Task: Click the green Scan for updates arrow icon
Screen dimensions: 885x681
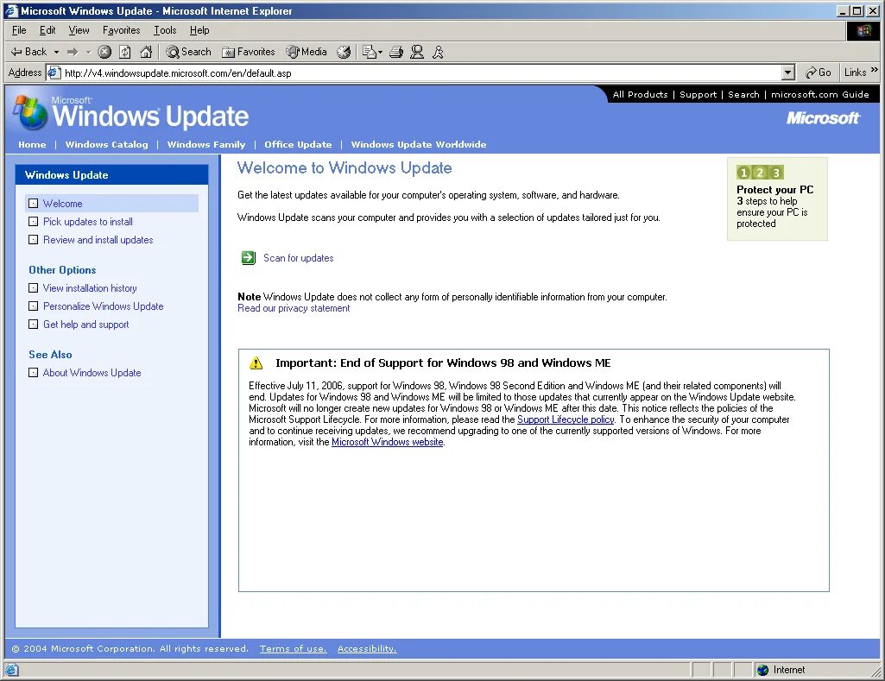Action: 249,258
